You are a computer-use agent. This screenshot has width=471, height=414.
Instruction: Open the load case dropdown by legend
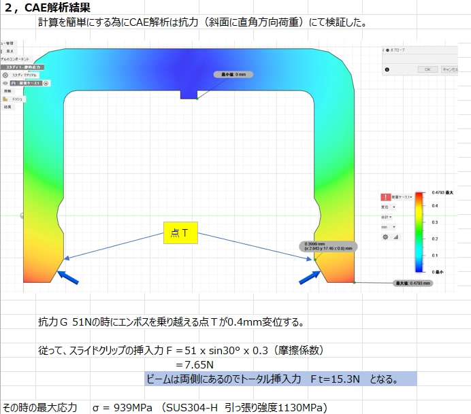pyautogui.click(x=402, y=197)
